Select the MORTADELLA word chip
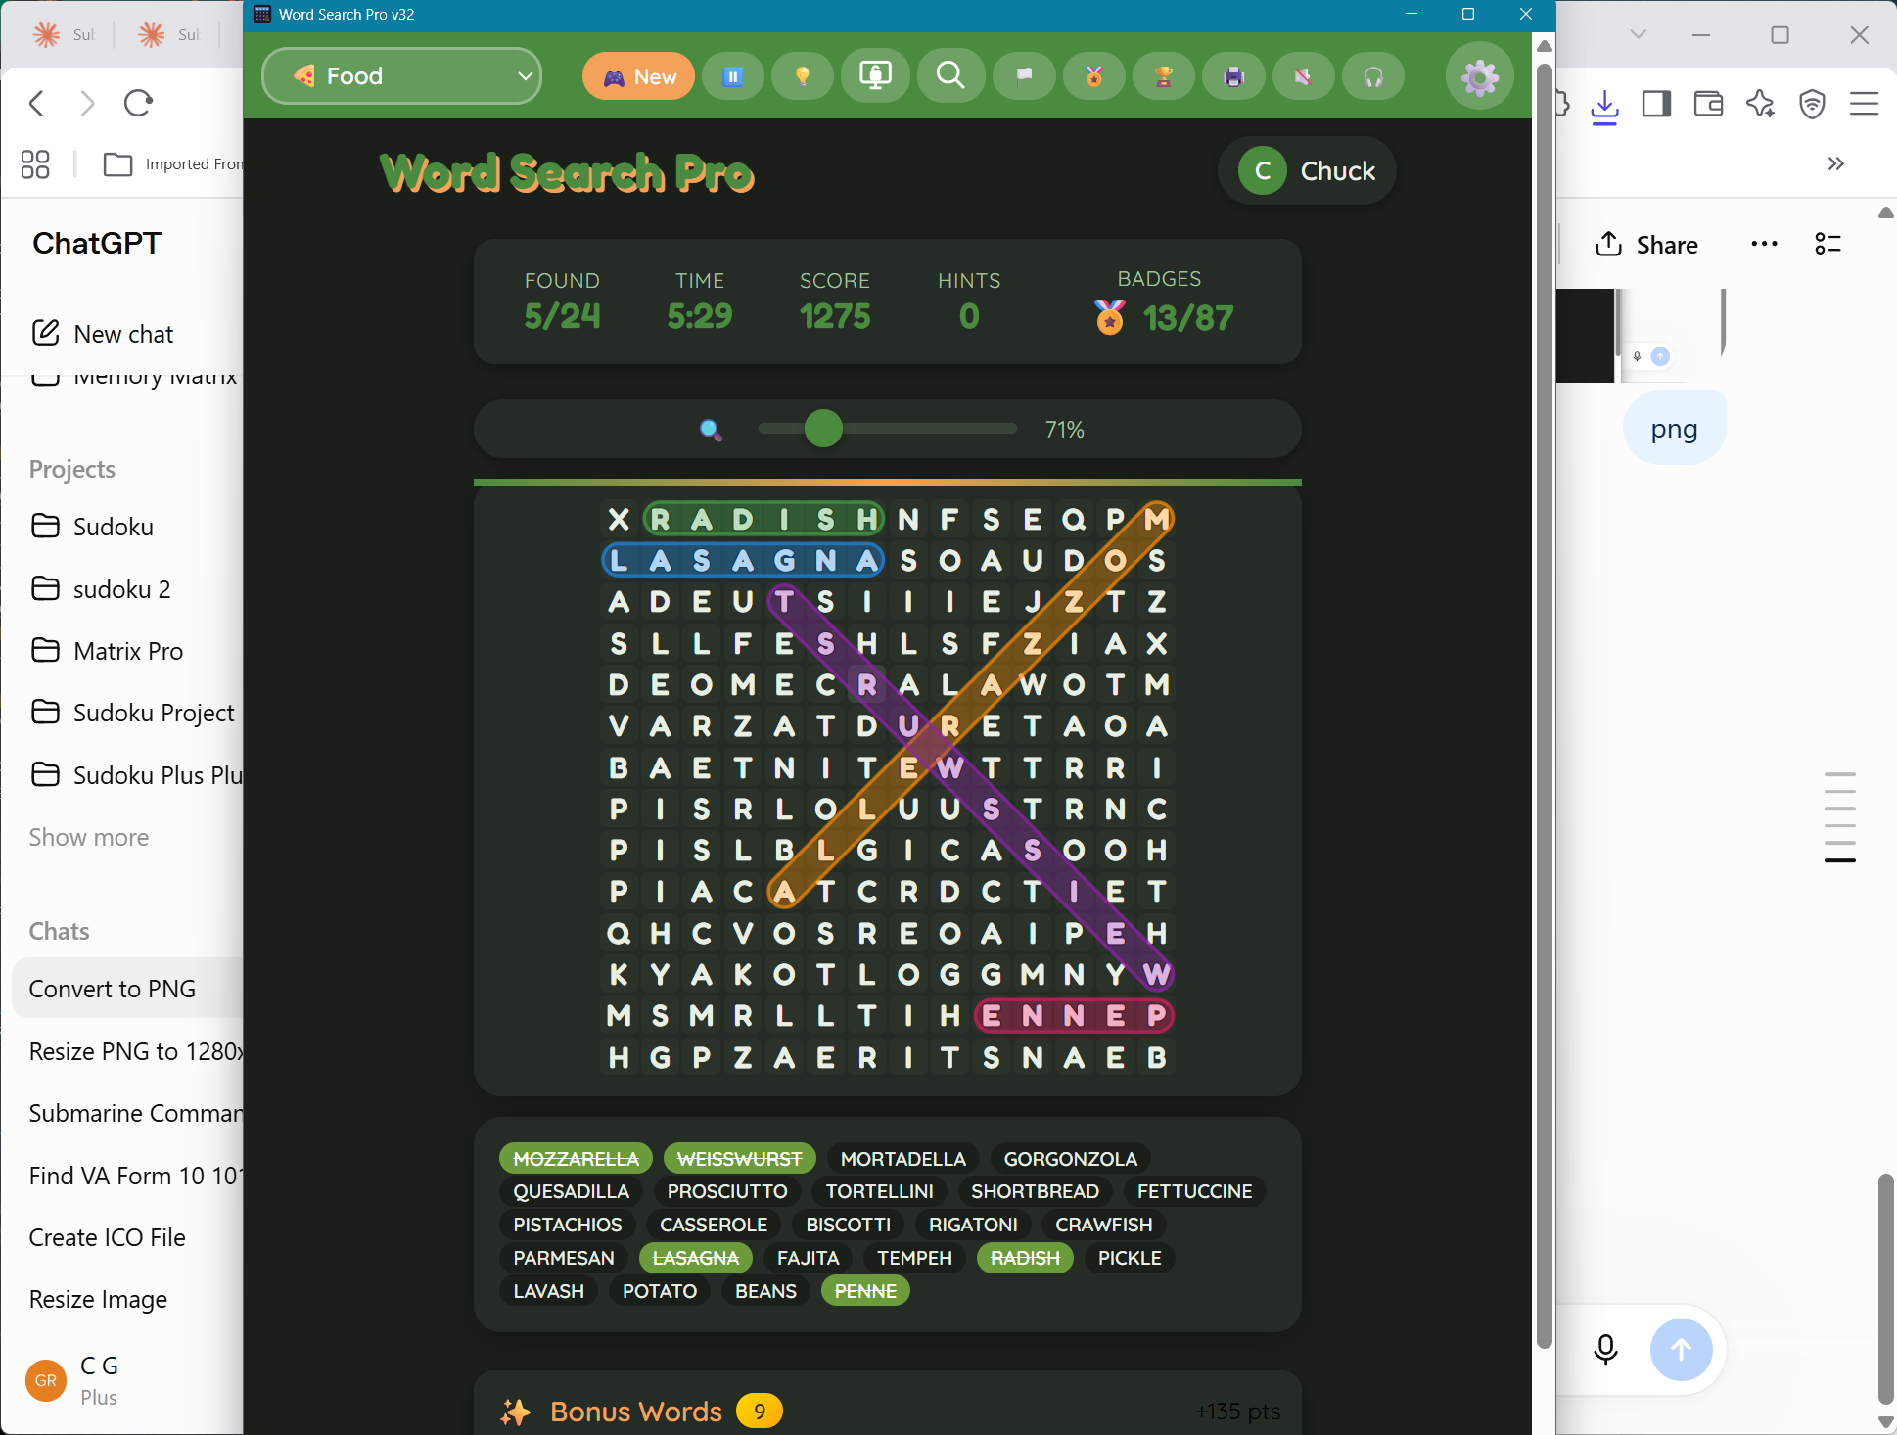This screenshot has width=1897, height=1435. (902, 1159)
